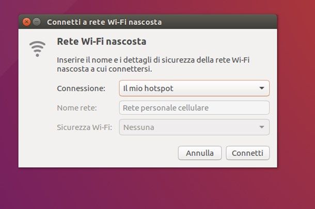Select the 'Il mio hotspot' connection field

194,88
